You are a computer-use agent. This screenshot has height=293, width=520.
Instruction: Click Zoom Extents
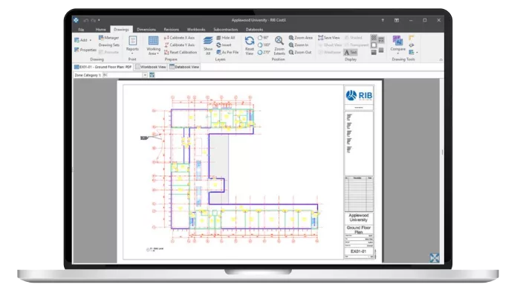[279, 45]
